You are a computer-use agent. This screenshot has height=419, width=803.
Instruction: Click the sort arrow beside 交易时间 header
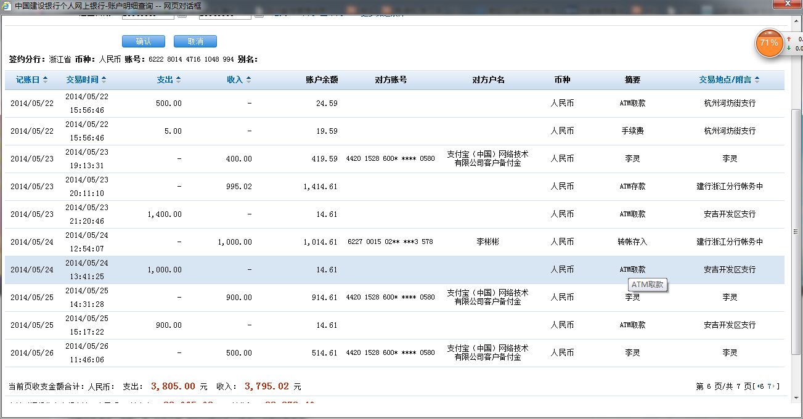pos(104,79)
